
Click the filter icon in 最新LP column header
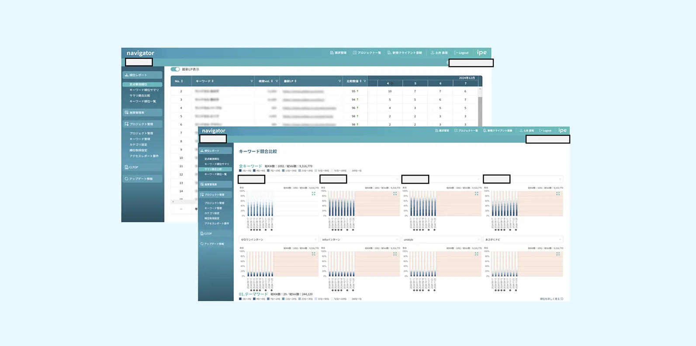[x=339, y=81]
